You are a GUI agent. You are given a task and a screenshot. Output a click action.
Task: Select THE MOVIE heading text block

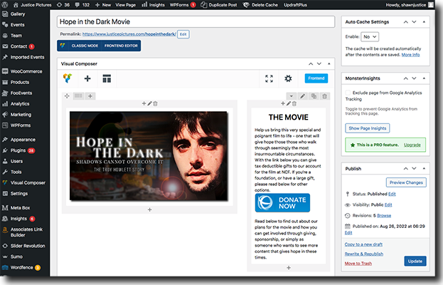tap(288, 117)
